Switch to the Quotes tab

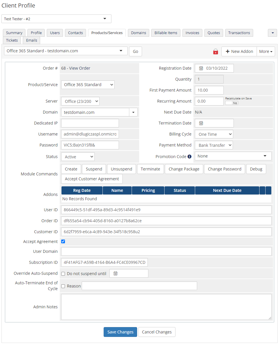pyautogui.click(x=214, y=33)
